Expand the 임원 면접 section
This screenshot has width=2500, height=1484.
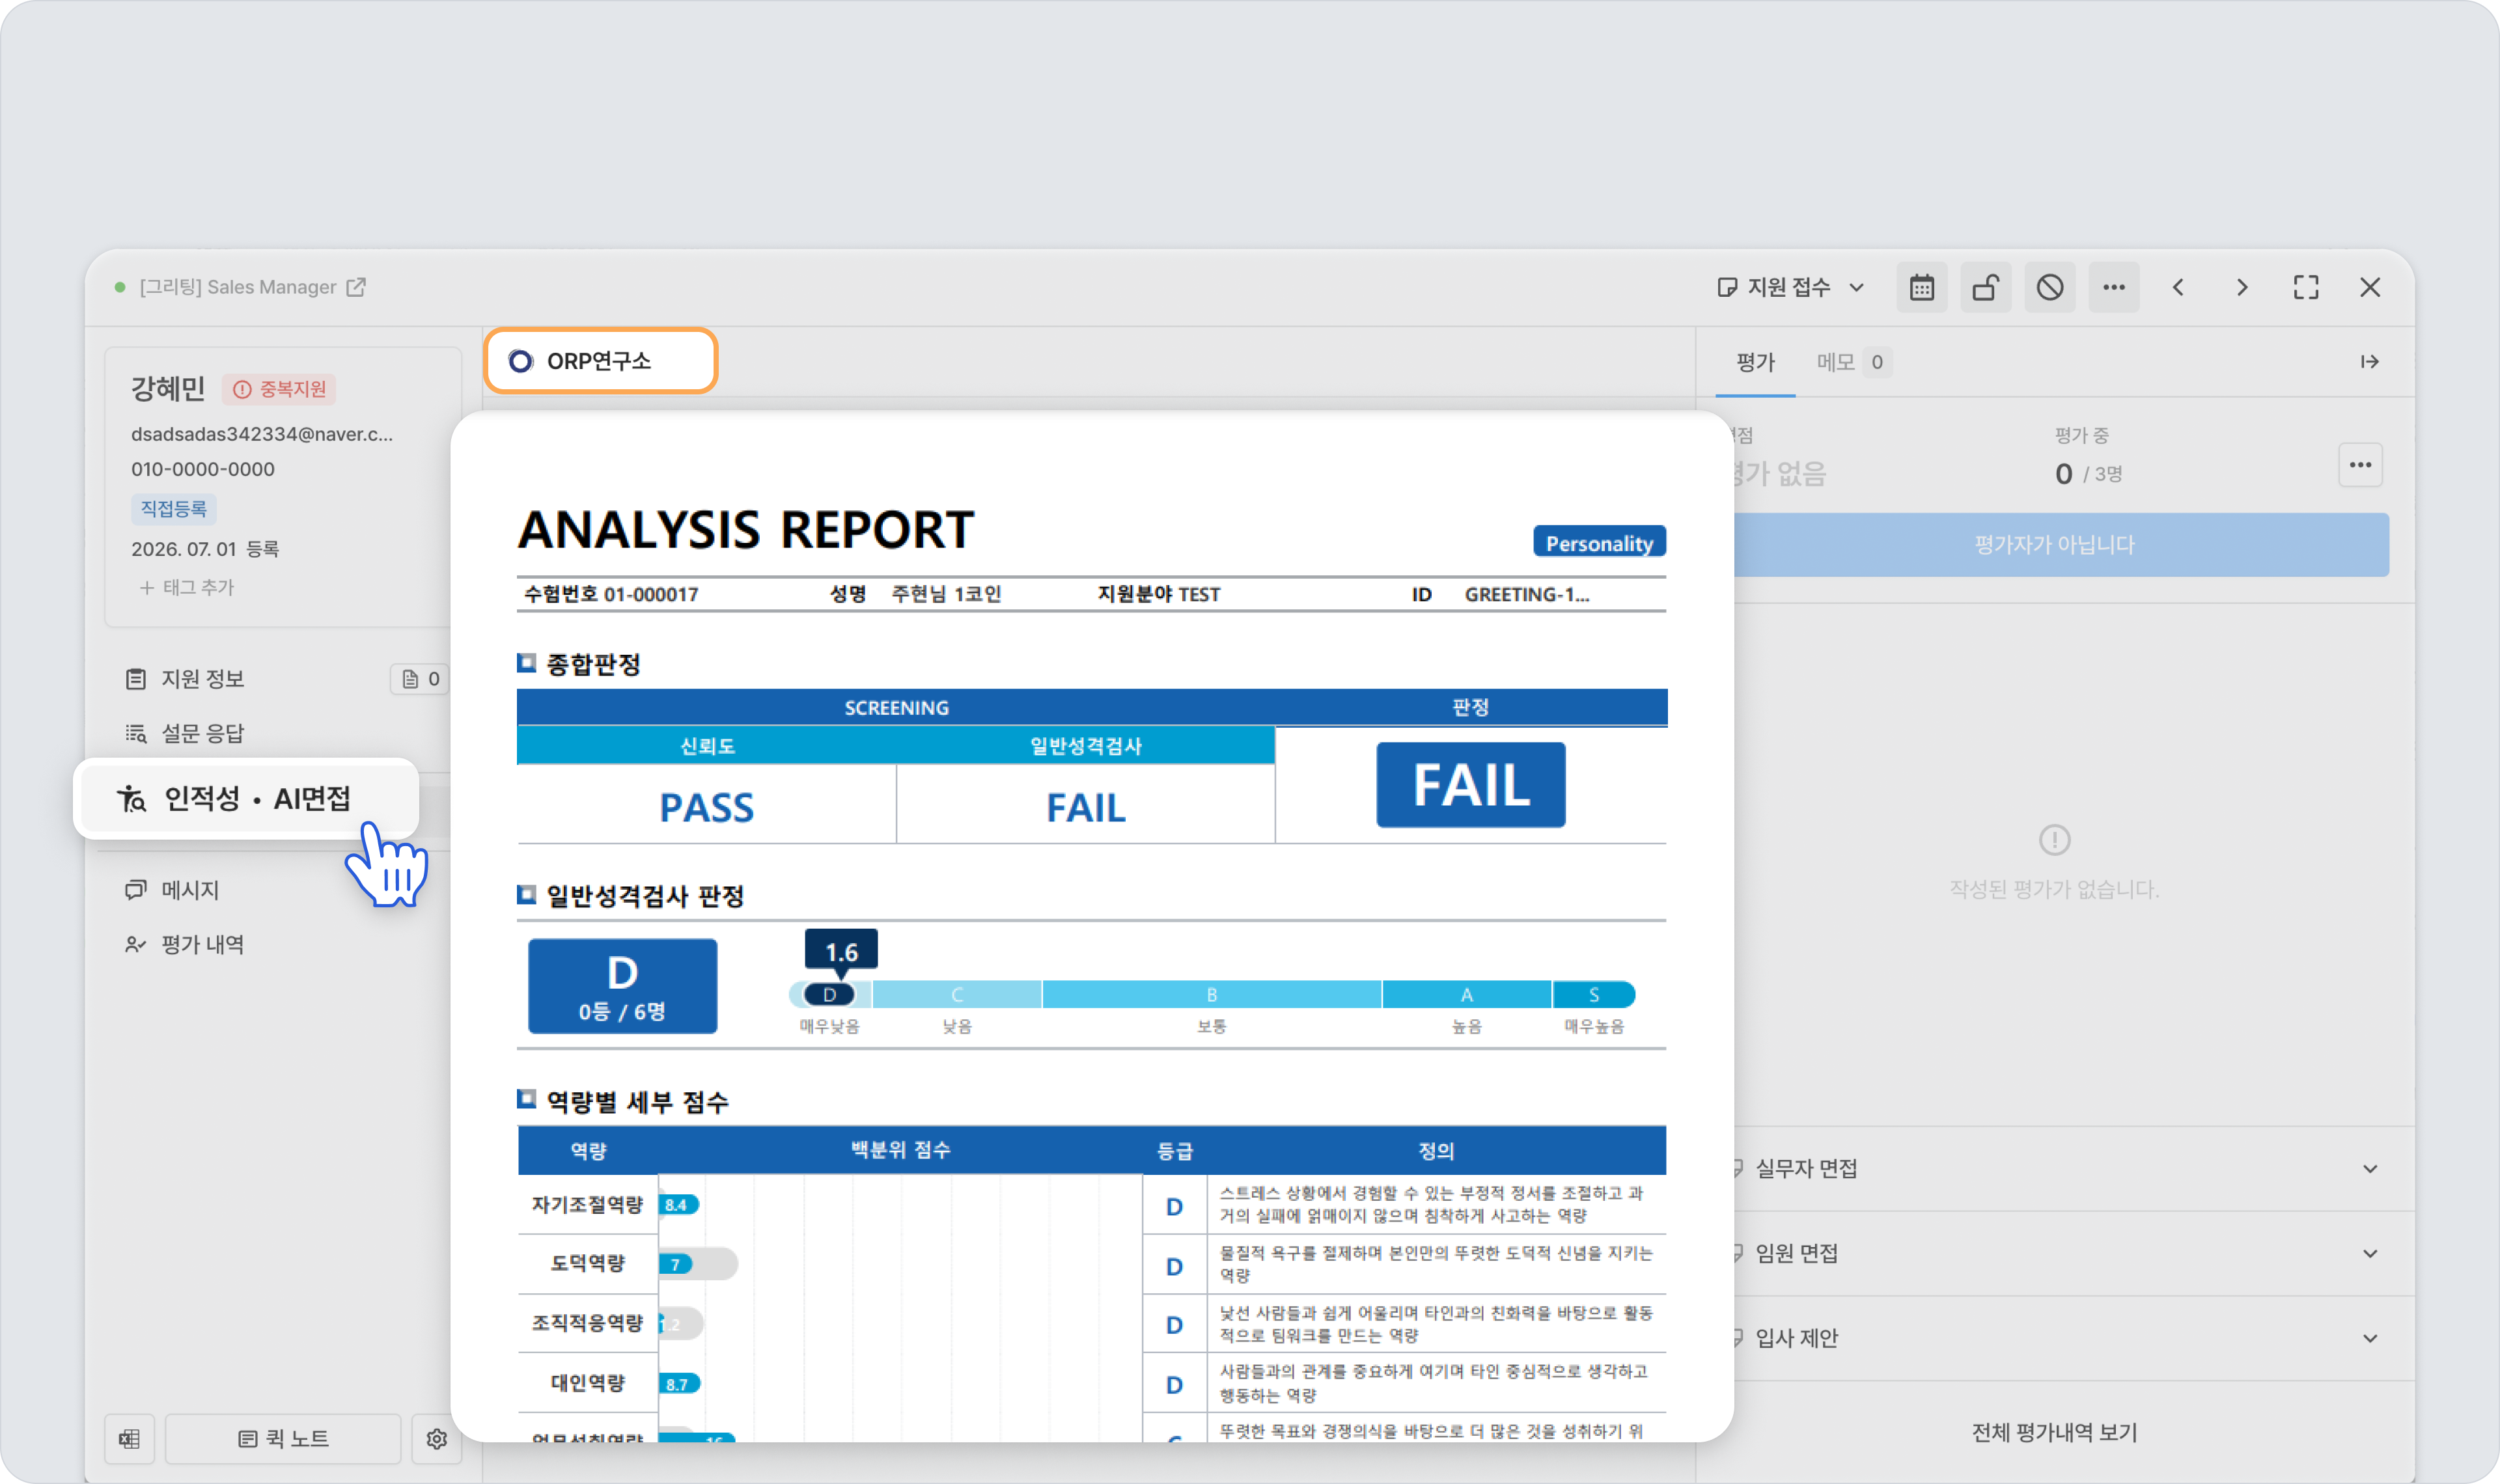point(2055,1253)
